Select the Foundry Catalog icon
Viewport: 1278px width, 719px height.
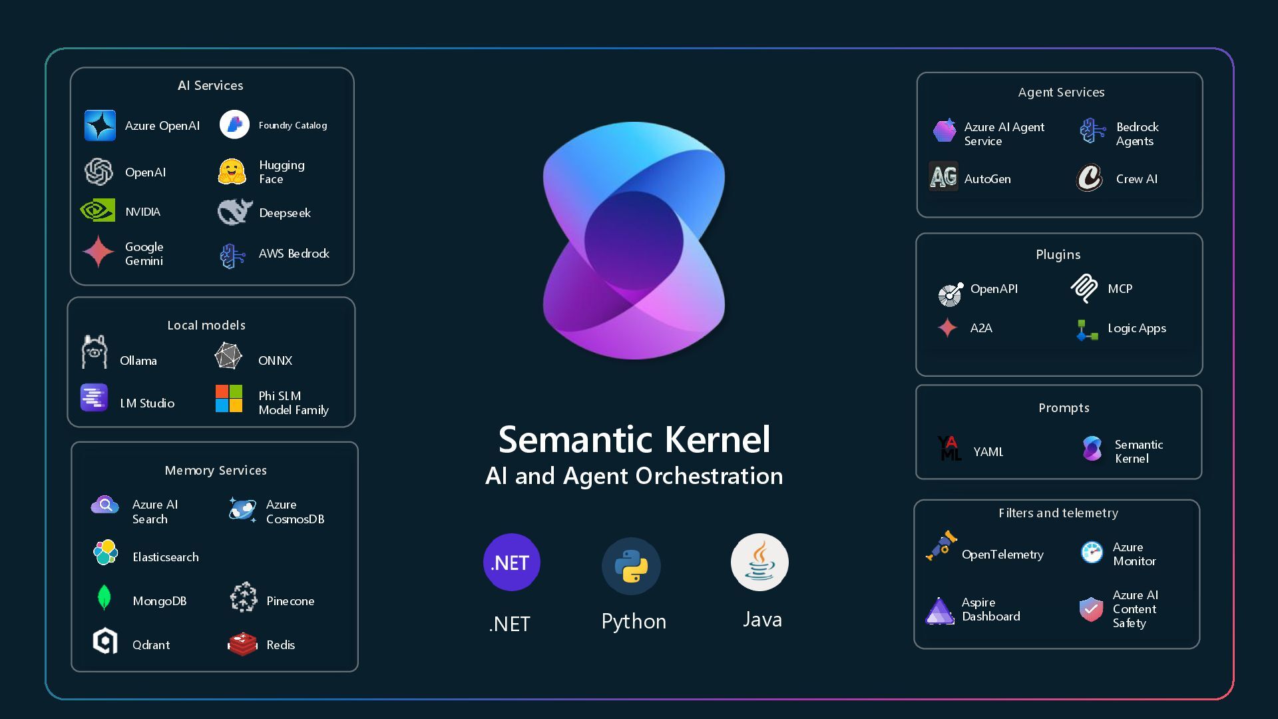(234, 124)
